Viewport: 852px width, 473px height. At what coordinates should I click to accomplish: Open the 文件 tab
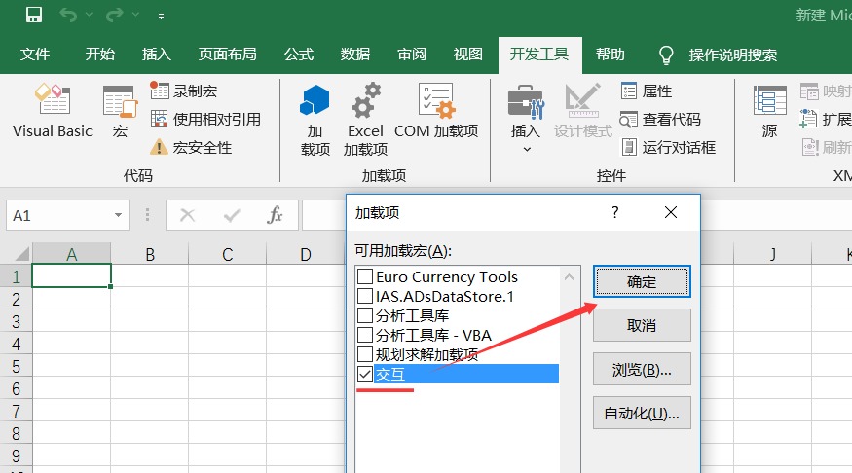tap(35, 55)
